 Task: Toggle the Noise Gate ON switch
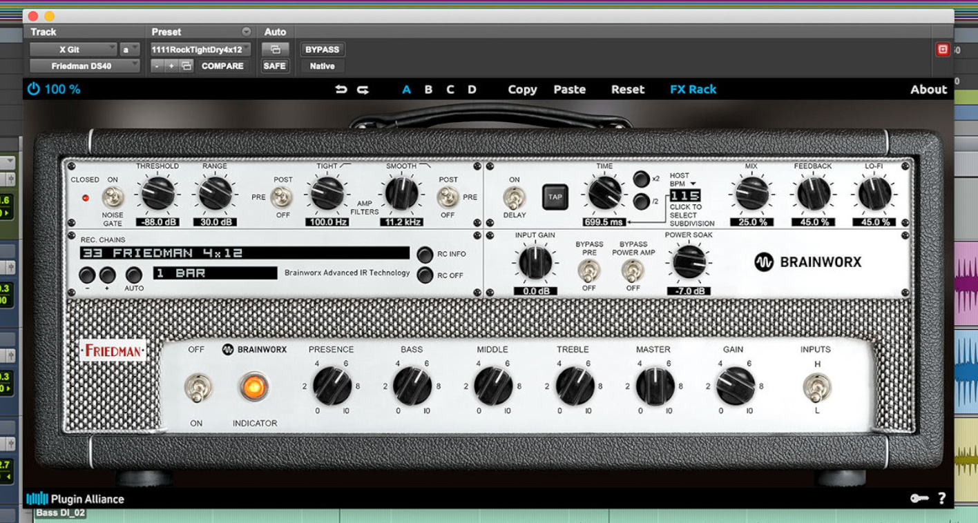(x=113, y=198)
